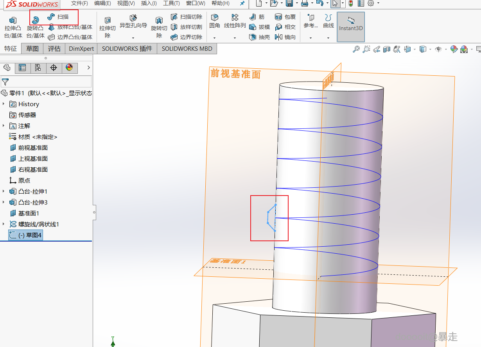Open the PropertyManager panel tab
Screen dimensions: 481x347
(x=22, y=68)
